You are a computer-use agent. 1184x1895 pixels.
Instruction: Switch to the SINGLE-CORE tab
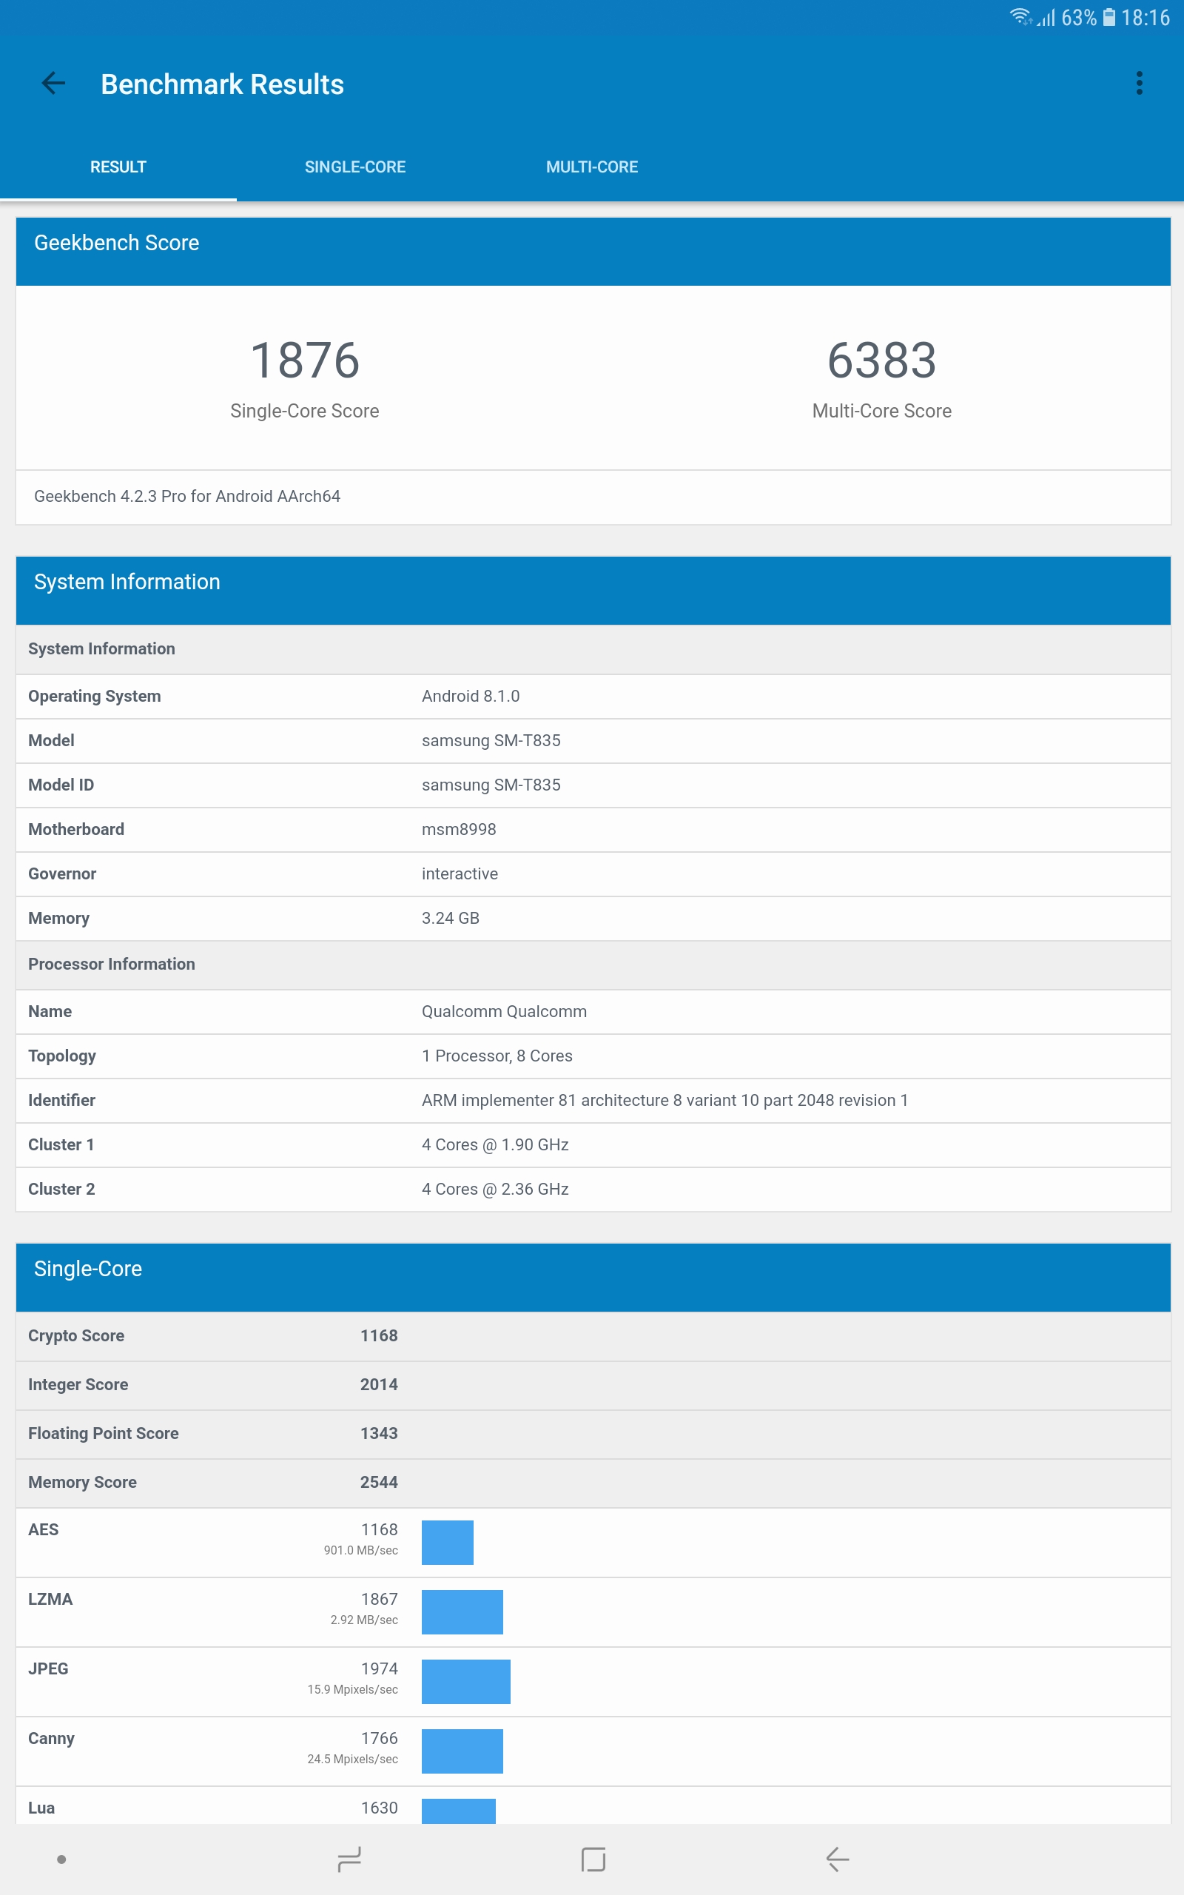click(x=354, y=167)
